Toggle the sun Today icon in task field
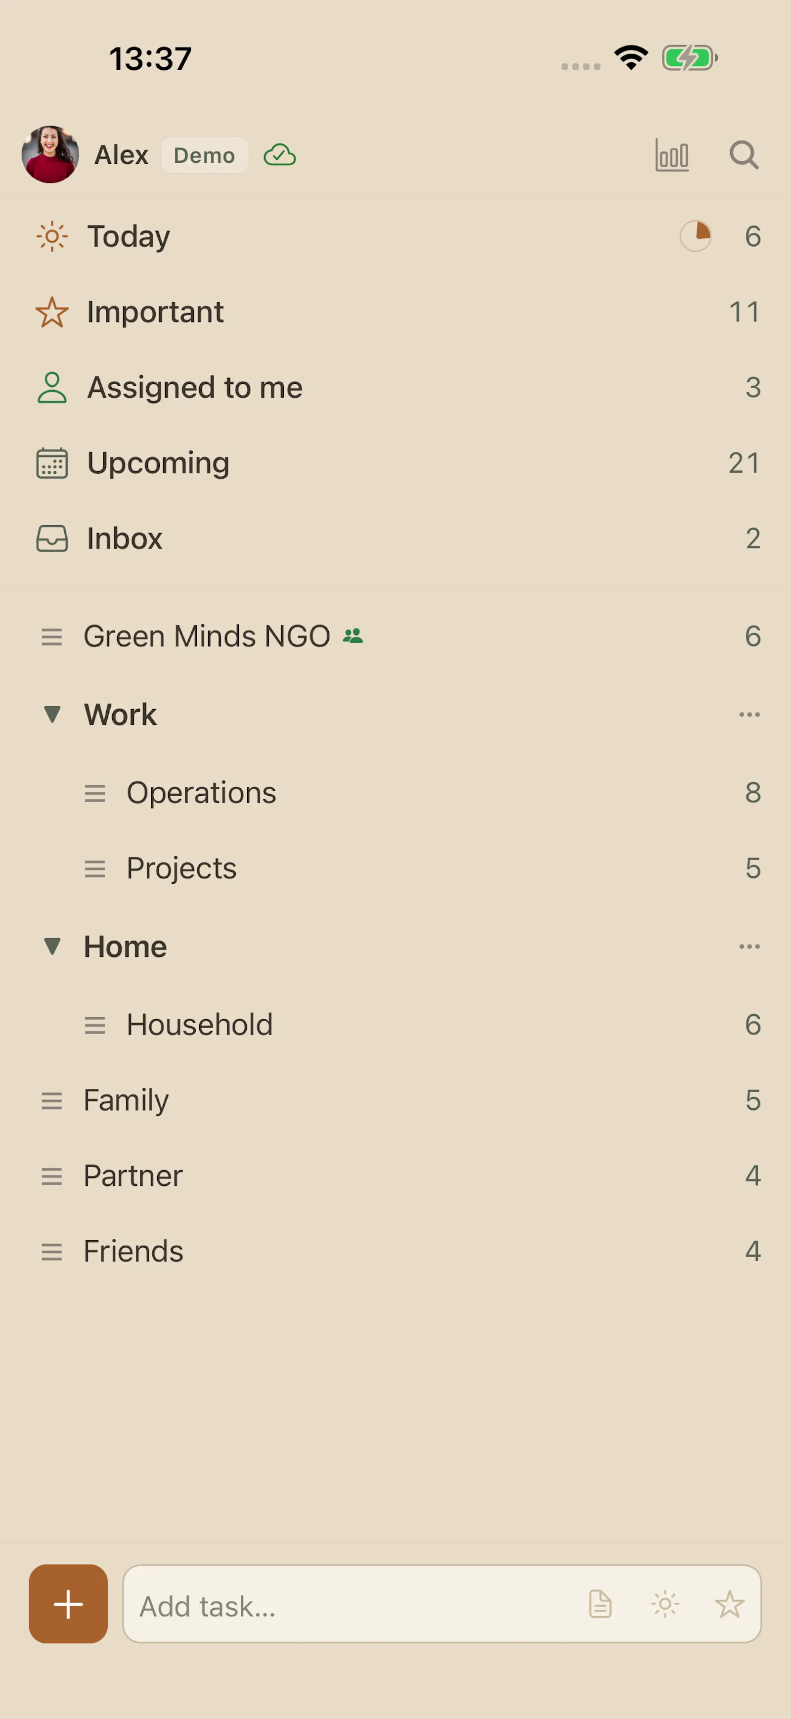The height and width of the screenshot is (1719, 791). (665, 1604)
